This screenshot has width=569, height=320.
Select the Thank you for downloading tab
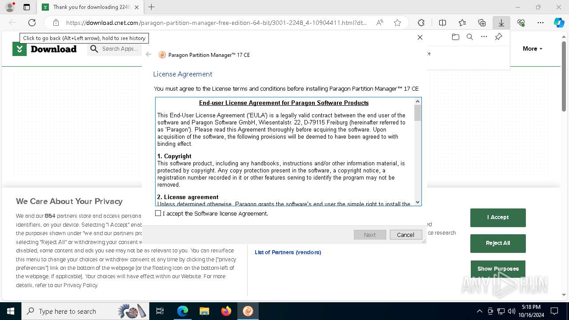coord(90,7)
